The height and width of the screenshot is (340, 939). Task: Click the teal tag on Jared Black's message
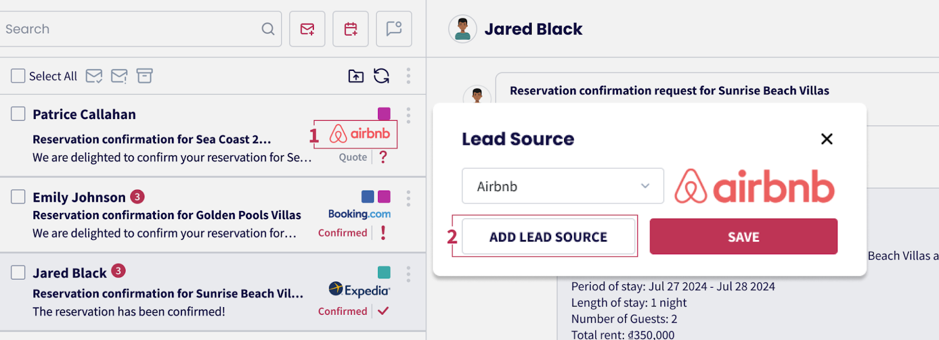[384, 272]
